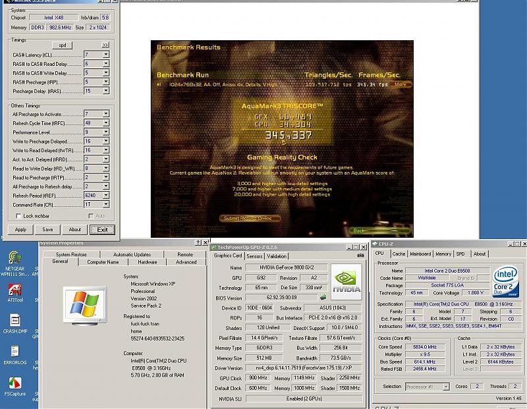This screenshot has width=527, height=409.
Task: Open the About tab in CPU-Z
Action: coord(480,254)
